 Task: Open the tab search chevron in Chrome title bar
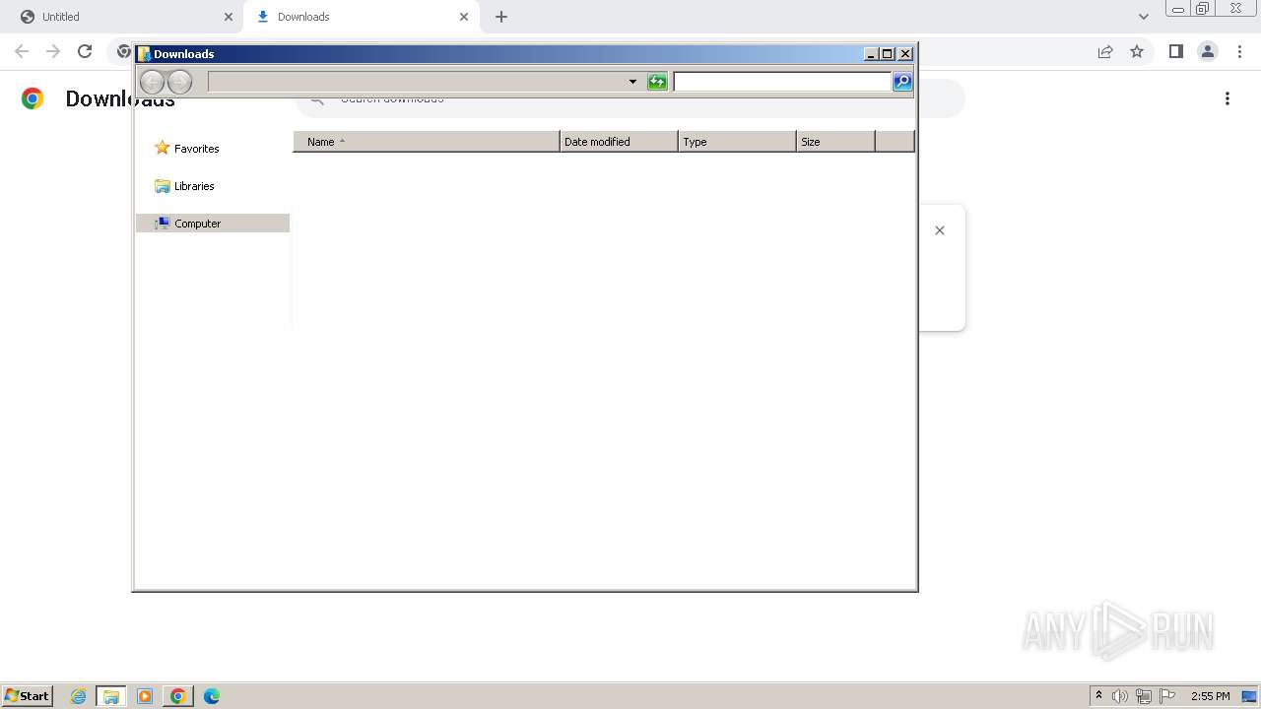[x=1143, y=17]
